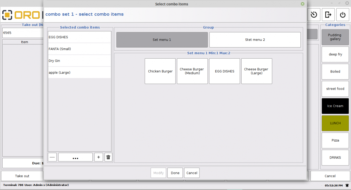Click the Take out button at bottom
This screenshot has height=190, width=351.
[x=22, y=176]
